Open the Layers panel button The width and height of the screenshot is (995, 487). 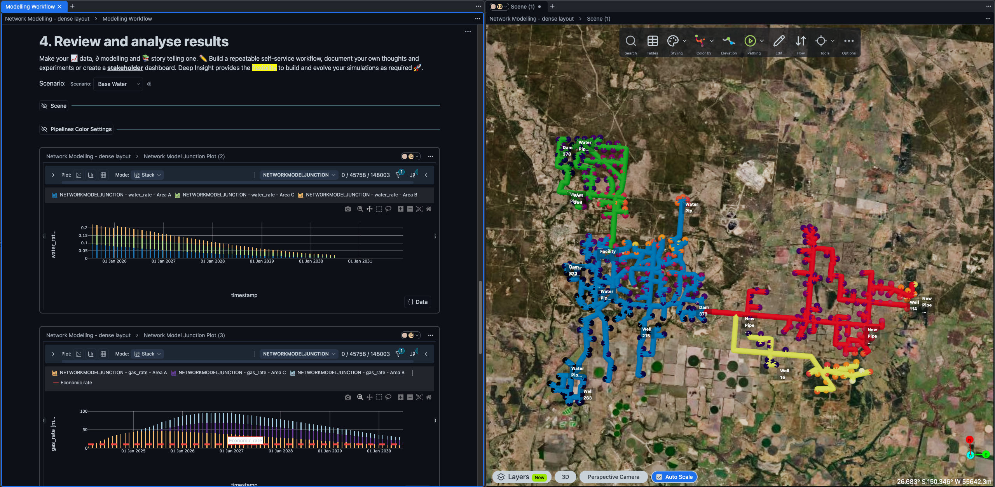point(518,477)
